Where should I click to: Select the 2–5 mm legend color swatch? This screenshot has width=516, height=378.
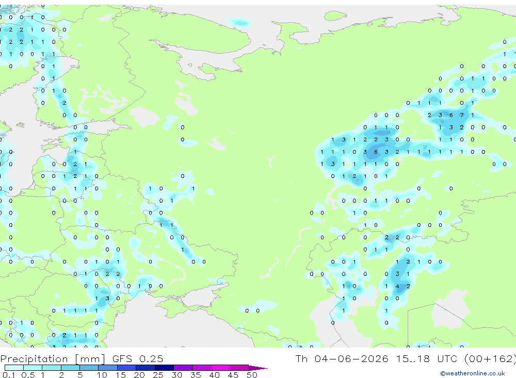click(70, 368)
